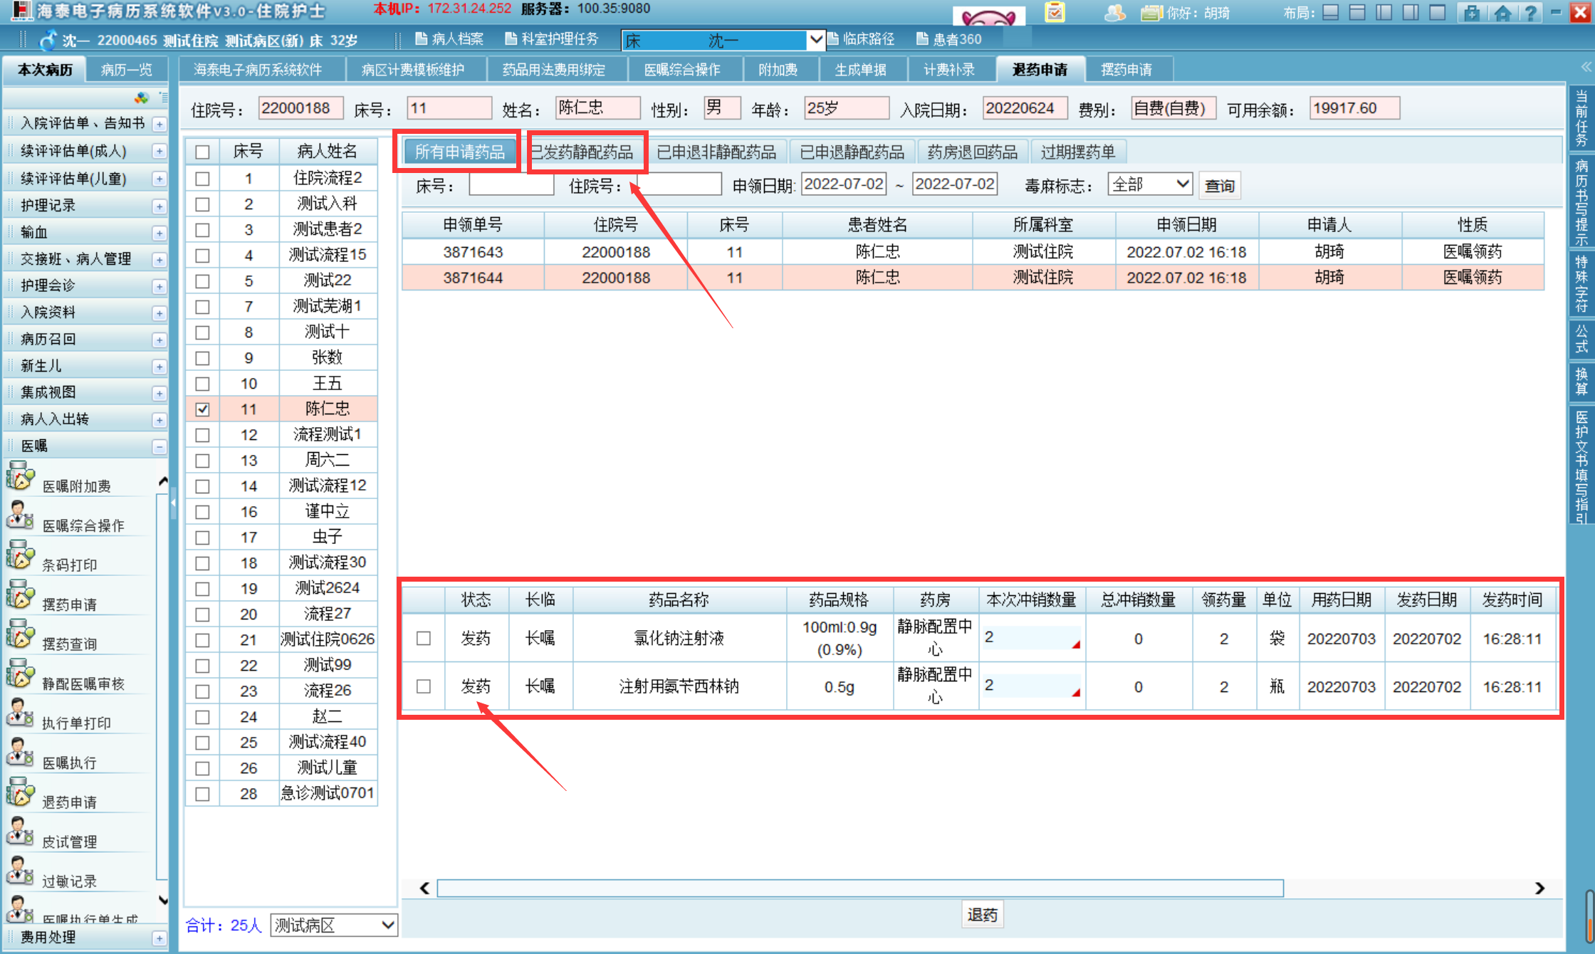Tick the select-all checkbox in bed list header
Screen dimensions: 1595x954
point(203,152)
